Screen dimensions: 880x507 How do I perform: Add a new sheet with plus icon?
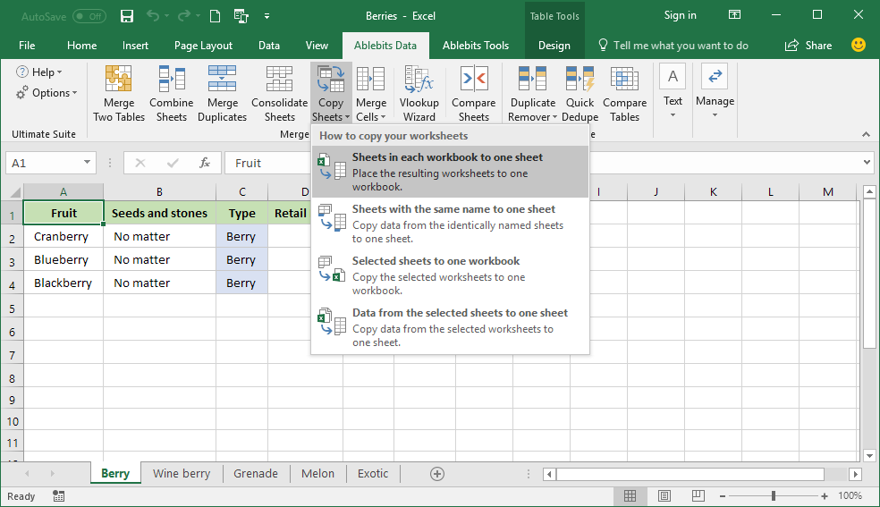tap(437, 474)
